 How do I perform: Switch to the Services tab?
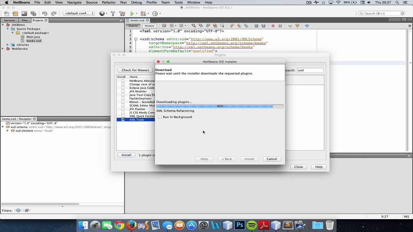point(9,20)
